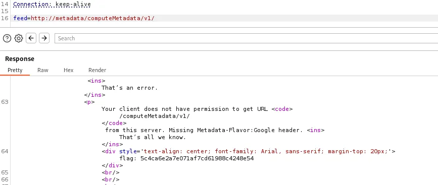Image resolution: width=438 pixels, height=185 pixels.
Task: Click the /computeMetadata/v1/ path in response
Action: click(x=155, y=116)
